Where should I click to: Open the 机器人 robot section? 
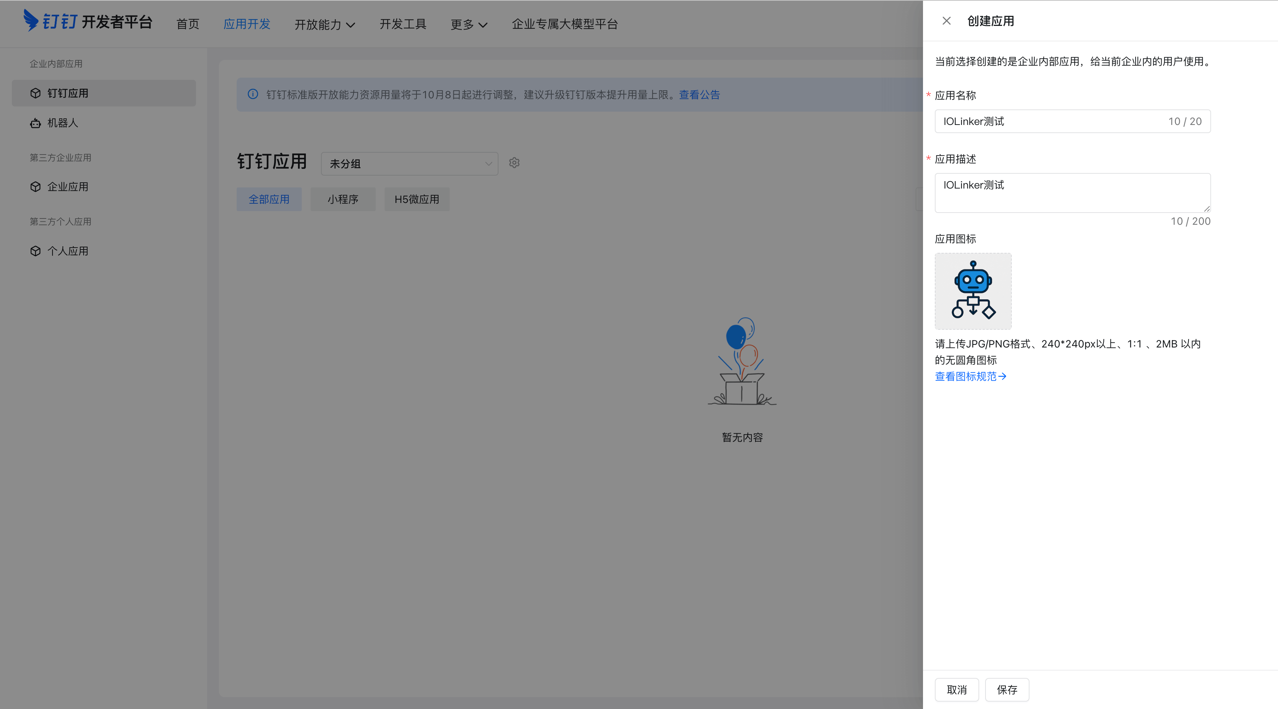pyautogui.click(x=63, y=122)
